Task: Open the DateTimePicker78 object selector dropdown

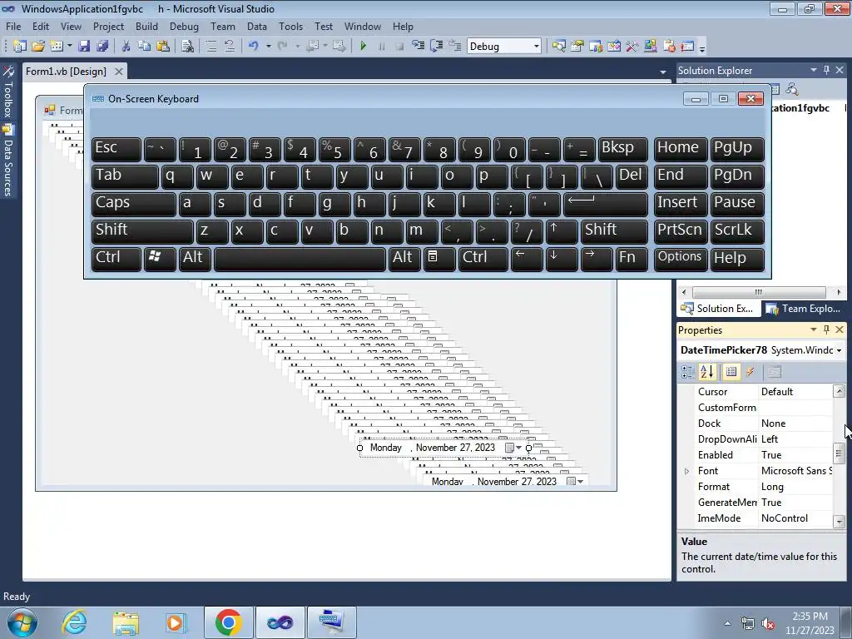Action: point(839,350)
